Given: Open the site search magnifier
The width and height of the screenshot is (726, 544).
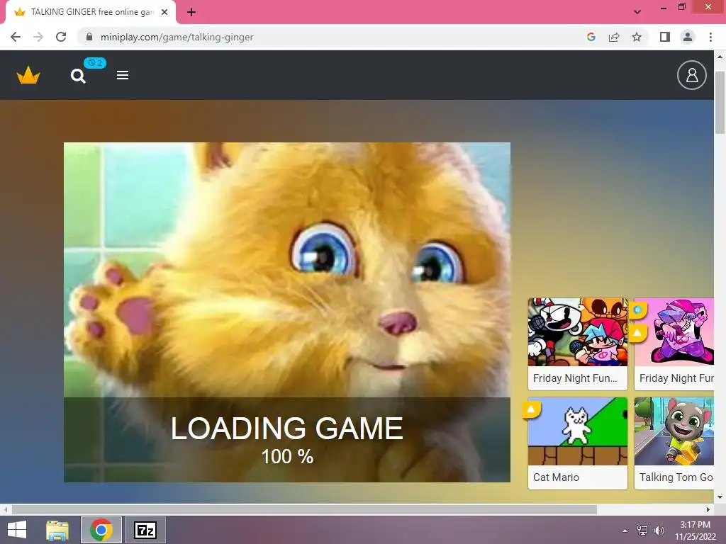Looking at the screenshot, I should point(78,76).
